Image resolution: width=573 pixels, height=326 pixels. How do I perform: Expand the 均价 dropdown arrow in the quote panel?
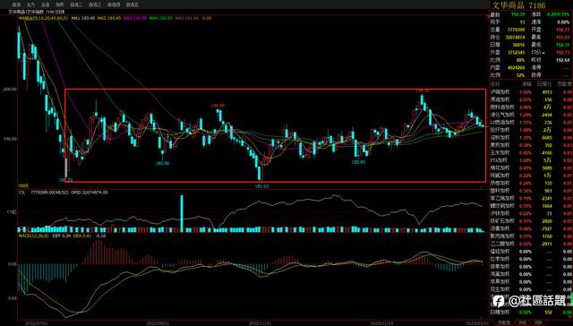tap(543, 53)
